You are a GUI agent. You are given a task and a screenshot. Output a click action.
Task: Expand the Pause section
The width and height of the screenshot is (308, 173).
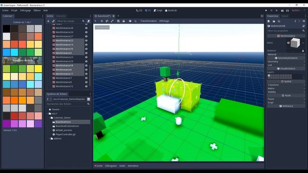click(286, 99)
